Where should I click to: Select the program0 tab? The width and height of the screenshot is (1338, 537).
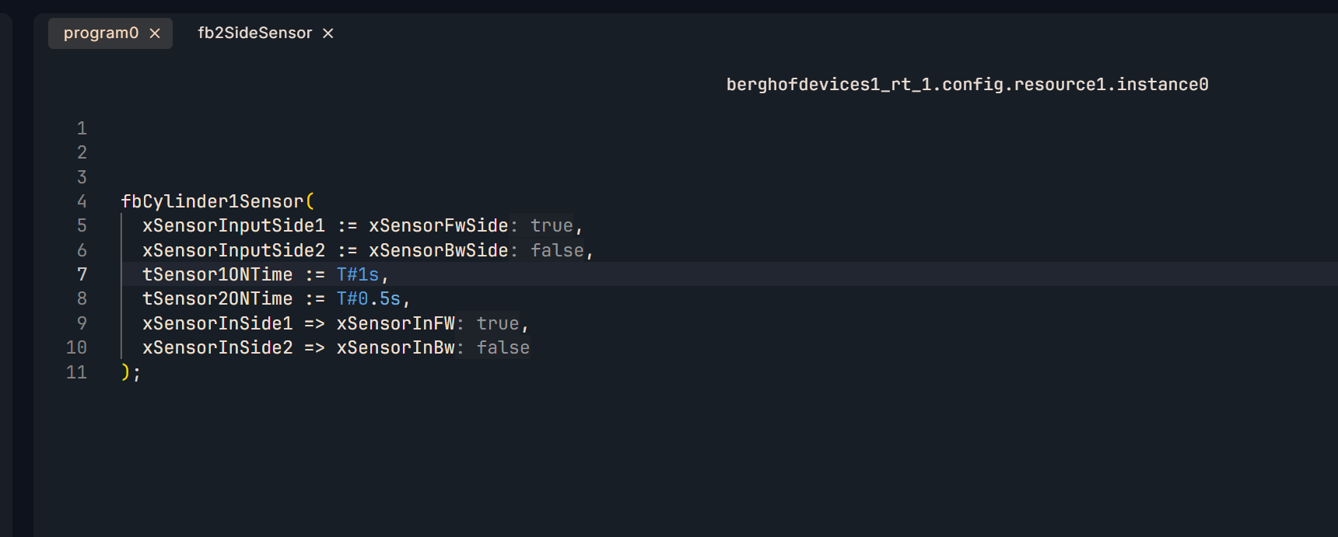(x=101, y=33)
